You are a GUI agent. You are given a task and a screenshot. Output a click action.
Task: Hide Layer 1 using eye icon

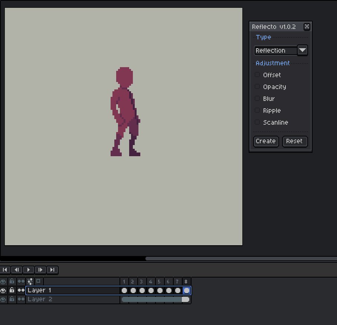tap(3, 290)
